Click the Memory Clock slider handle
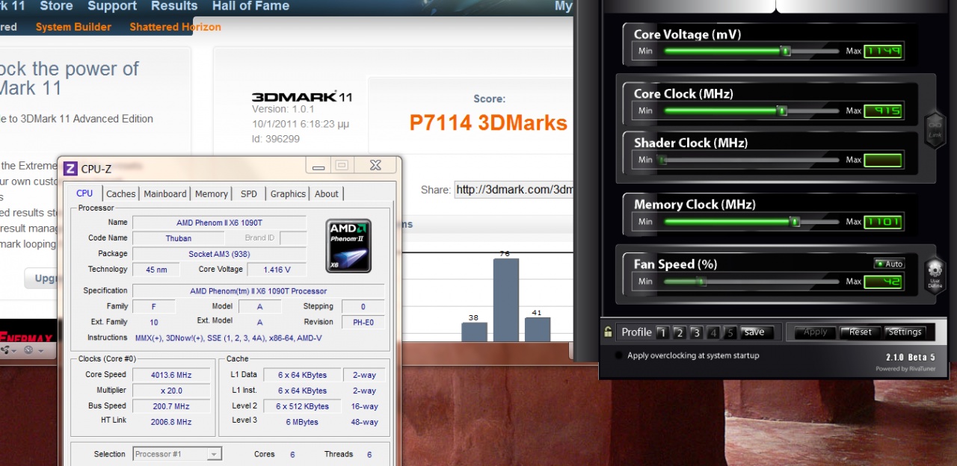This screenshot has height=466, width=957. [795, 222]
